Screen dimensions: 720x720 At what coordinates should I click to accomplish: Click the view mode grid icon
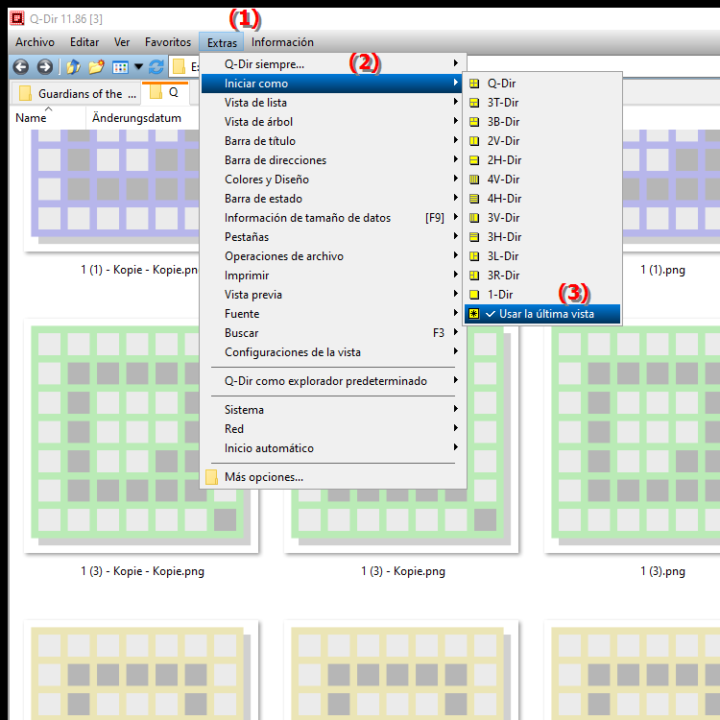click(120, 67)
